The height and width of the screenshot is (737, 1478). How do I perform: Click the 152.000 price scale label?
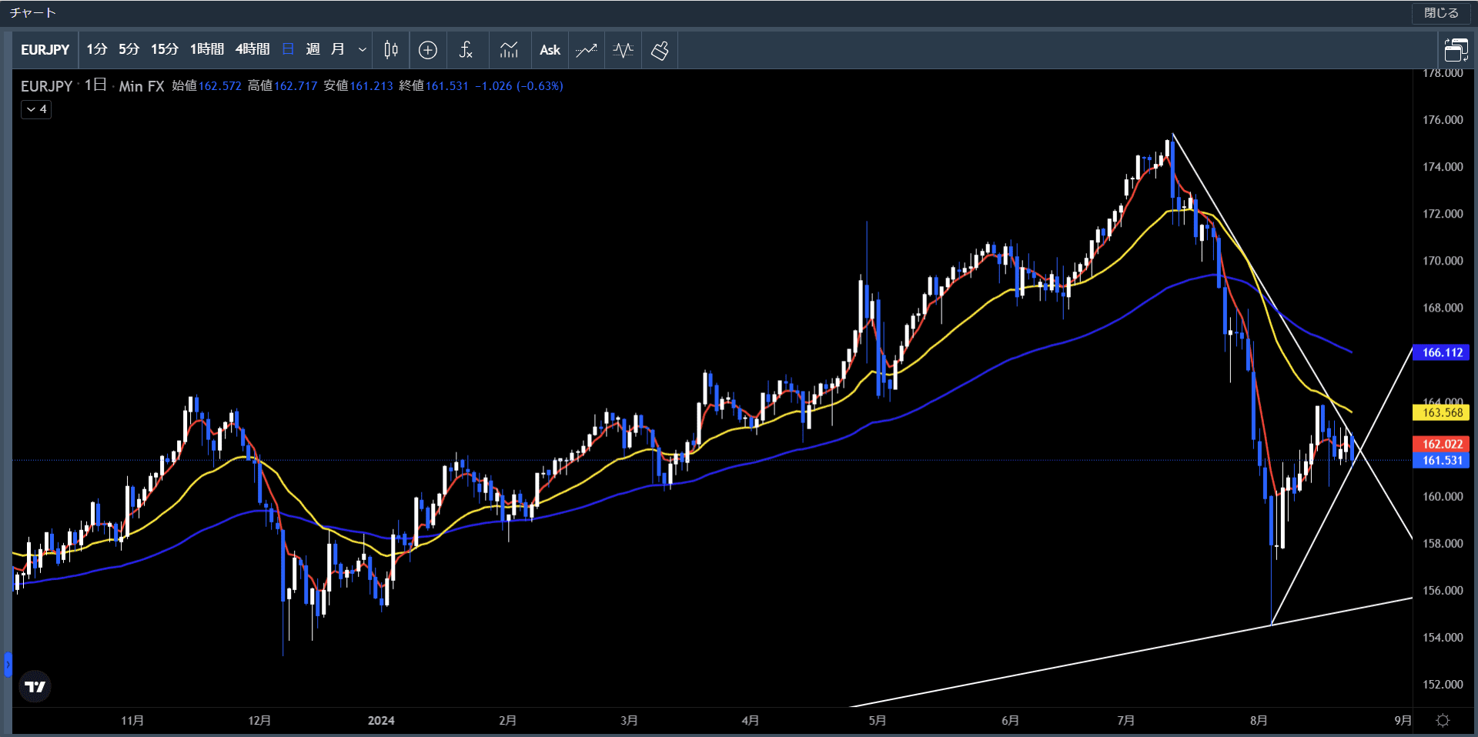pos(1443,685)
